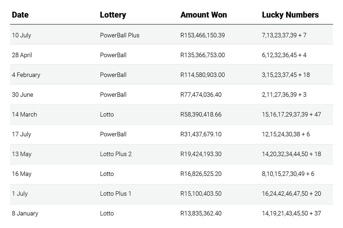Select the 10 July date cell
Viewport: 343px width, 228px height.
click(x=21, y=35)
